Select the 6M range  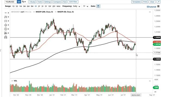[x=28, y=6]
